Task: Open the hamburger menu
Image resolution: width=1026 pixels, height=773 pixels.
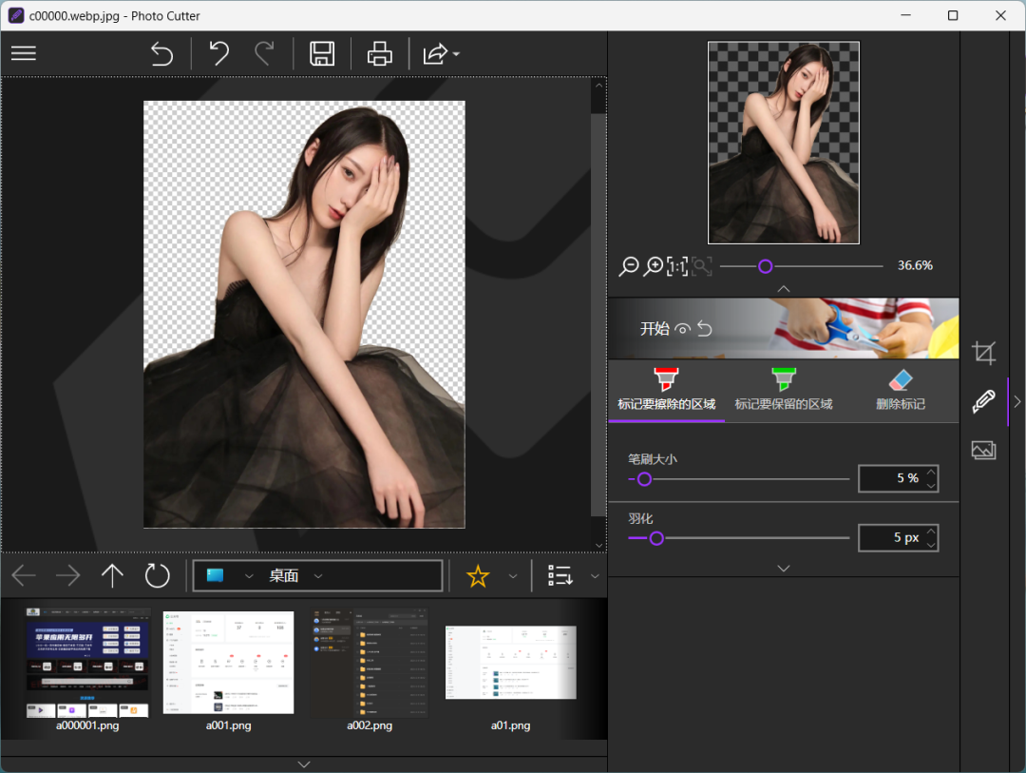Action: (23, 53)
